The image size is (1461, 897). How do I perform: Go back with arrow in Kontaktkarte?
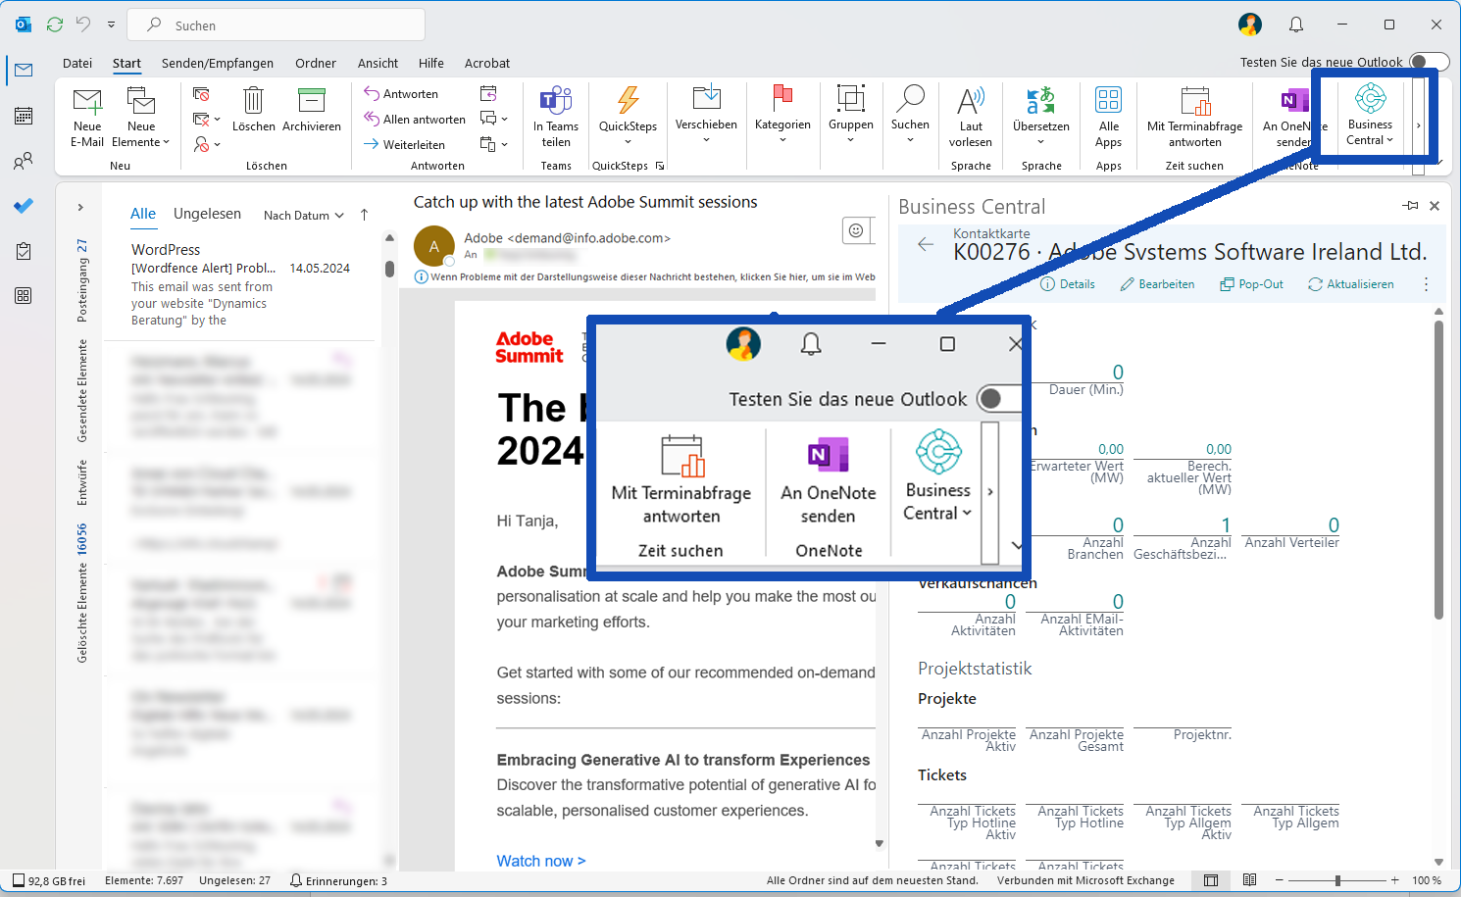[x=925, y=244]
